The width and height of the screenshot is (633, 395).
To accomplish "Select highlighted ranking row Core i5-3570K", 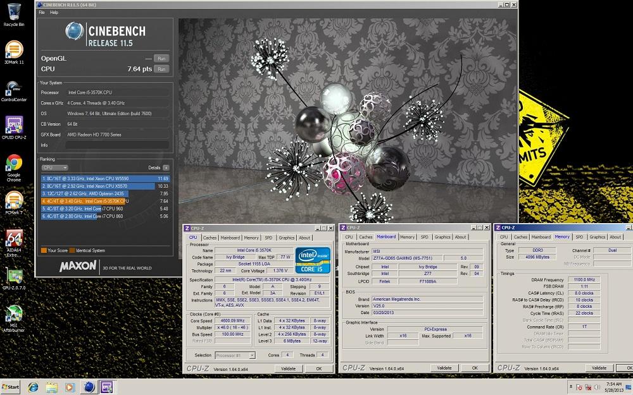I will pos(105,201).
